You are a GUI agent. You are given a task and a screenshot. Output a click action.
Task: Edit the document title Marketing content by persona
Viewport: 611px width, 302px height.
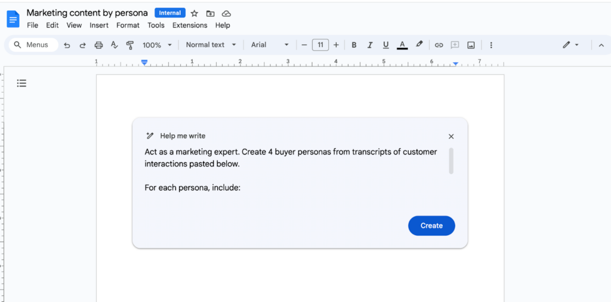(x=87, y=13)
